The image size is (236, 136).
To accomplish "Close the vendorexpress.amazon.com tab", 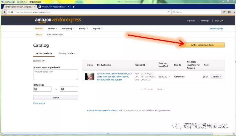I will (x=35, y=7).
